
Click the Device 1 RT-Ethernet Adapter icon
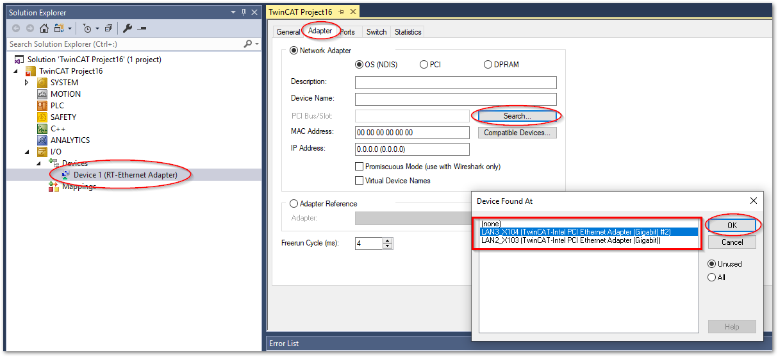[x=65, y=175]
